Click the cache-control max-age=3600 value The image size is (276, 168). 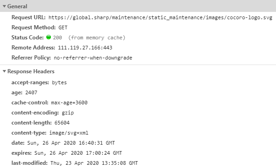[69, 103]
